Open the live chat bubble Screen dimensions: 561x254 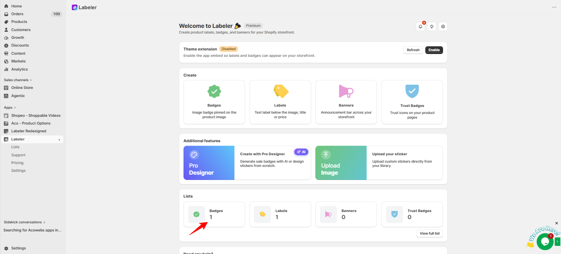pos(545,242)
